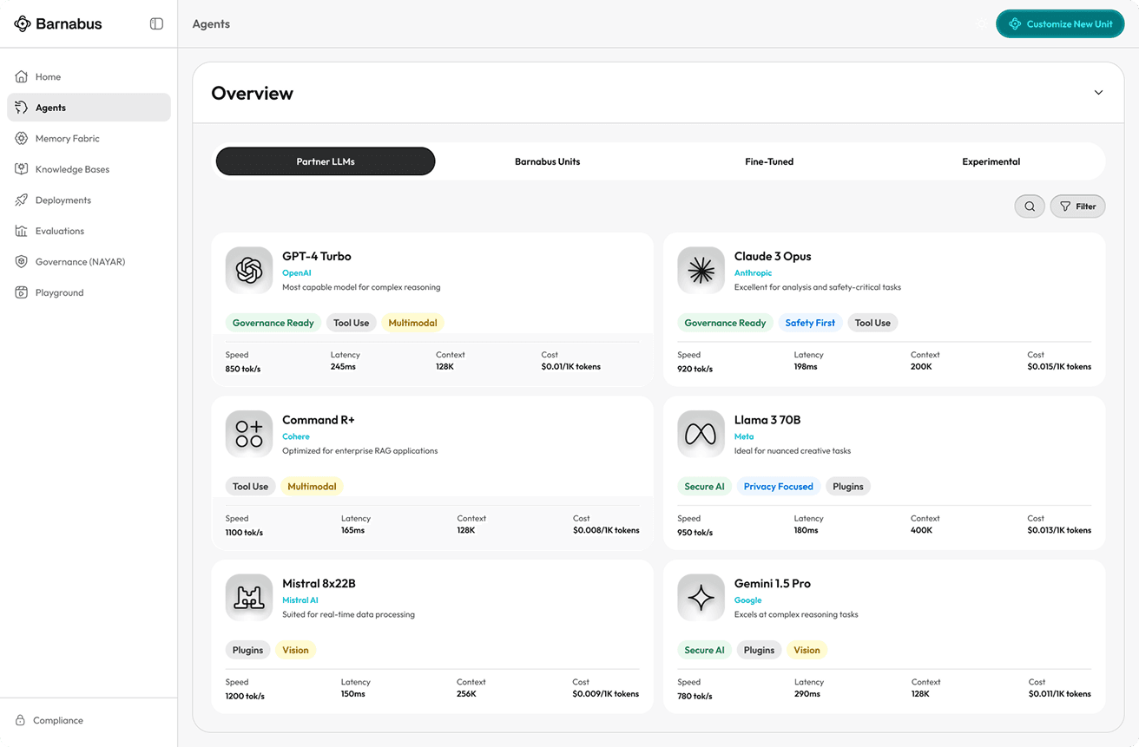Click the Customize New Unit button
The image size is (1139, 747).
point(1060,24)
